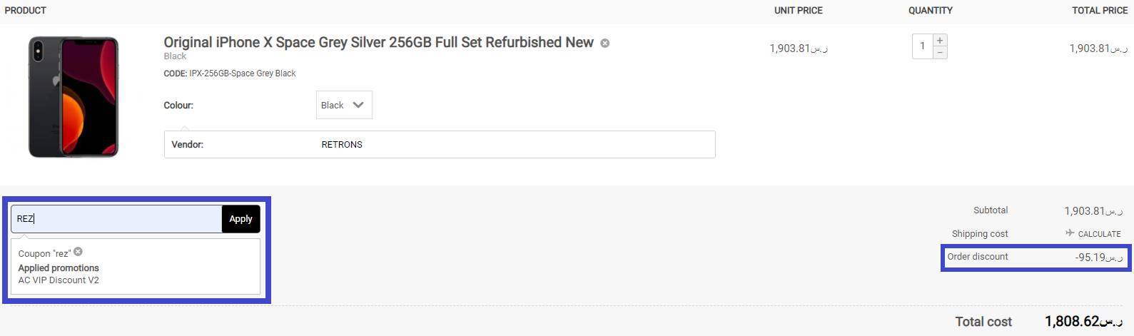Viewport: 1134px width, 336px height.
Task: Remove the iPhone X product from cart
Action: coord(605,44)
